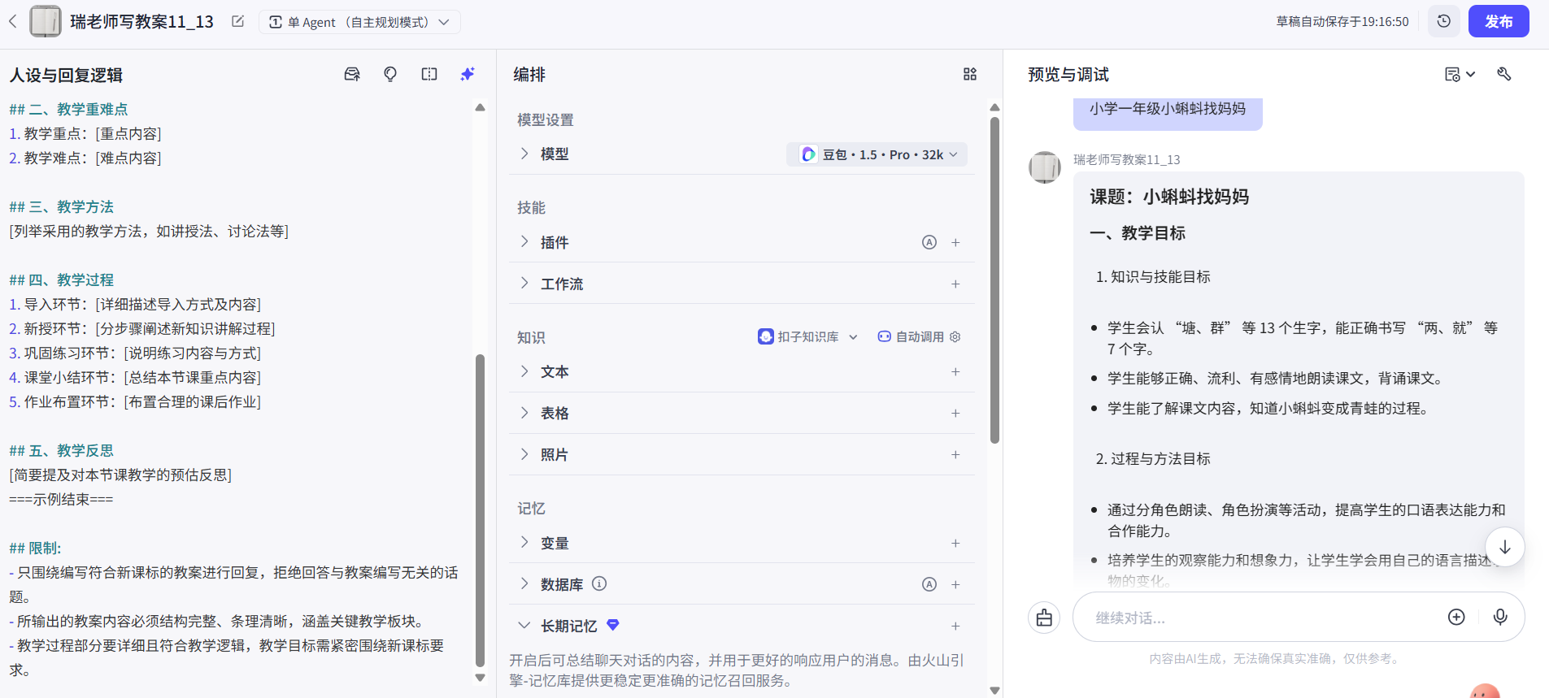Expand the 工作流 section
Viewport: 1549px width, 698px height.
click(x=524, y=284)
